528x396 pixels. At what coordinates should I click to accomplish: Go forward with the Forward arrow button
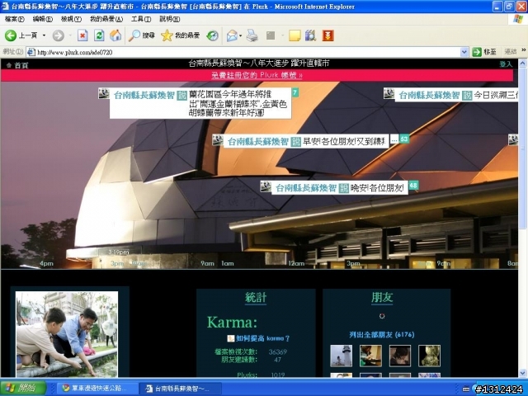pyautogui.click(x=59, y=35)
